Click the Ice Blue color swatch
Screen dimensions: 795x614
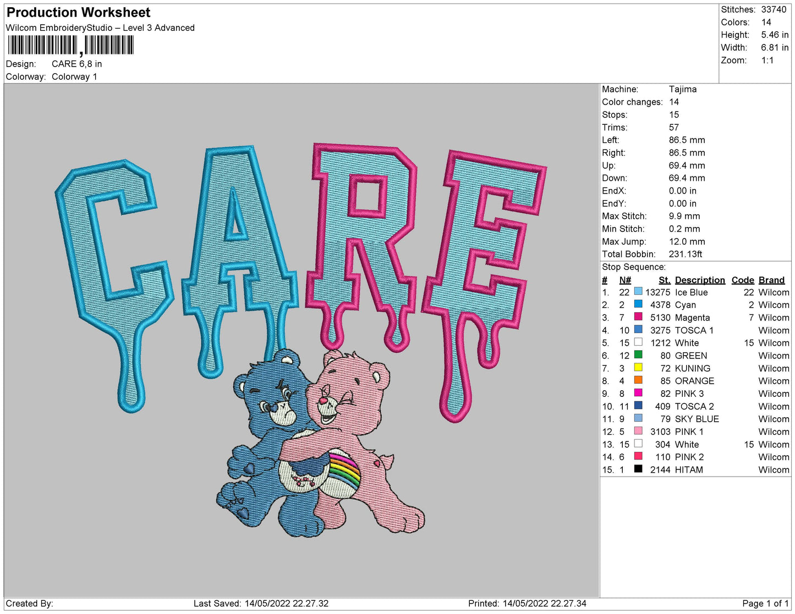pos(638,291)
